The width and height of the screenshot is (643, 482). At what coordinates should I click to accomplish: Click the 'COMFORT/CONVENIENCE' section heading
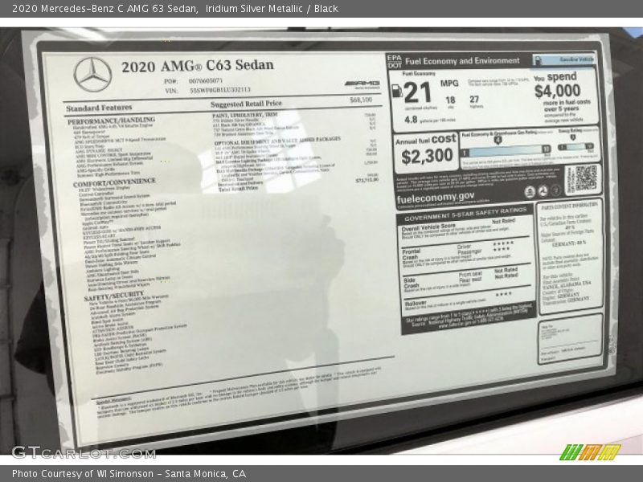[x=114, y=182]
